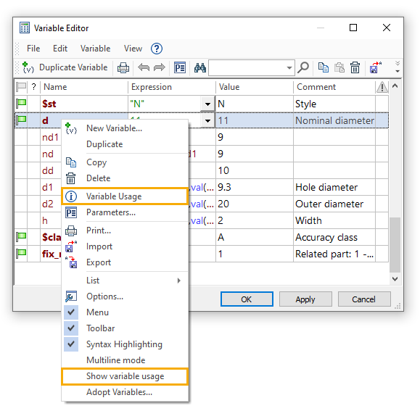Click the 'Accuracy class' comment cell
Screen dimensions: 420x411
click(x=334, y=237)
